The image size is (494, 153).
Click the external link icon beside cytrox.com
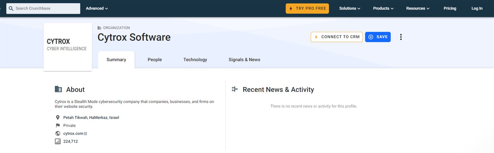tap(86, 134)
